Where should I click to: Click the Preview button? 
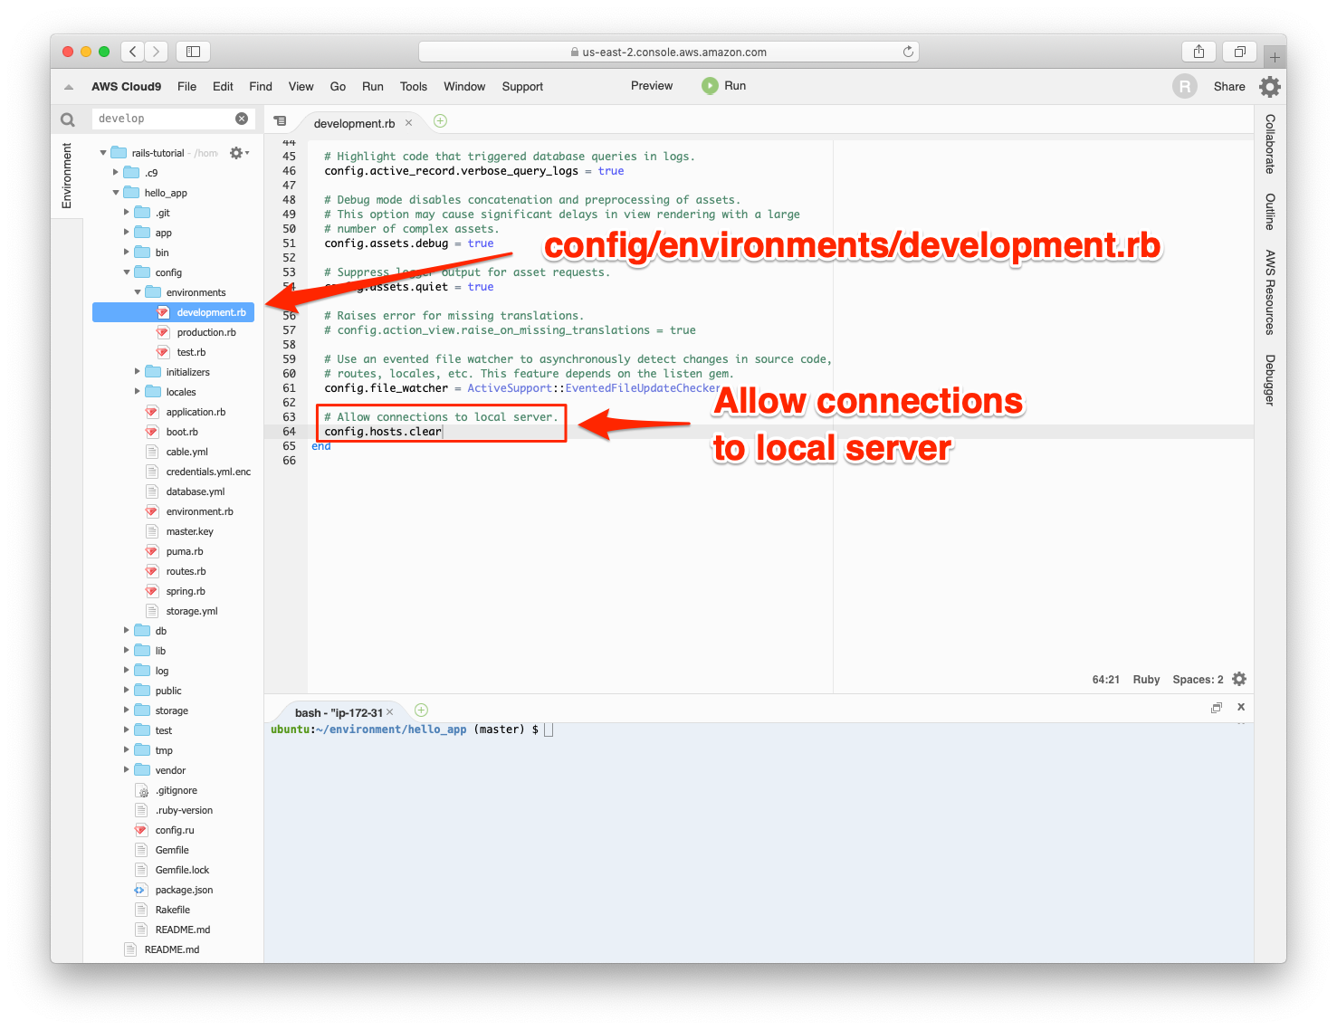[651, 86]
